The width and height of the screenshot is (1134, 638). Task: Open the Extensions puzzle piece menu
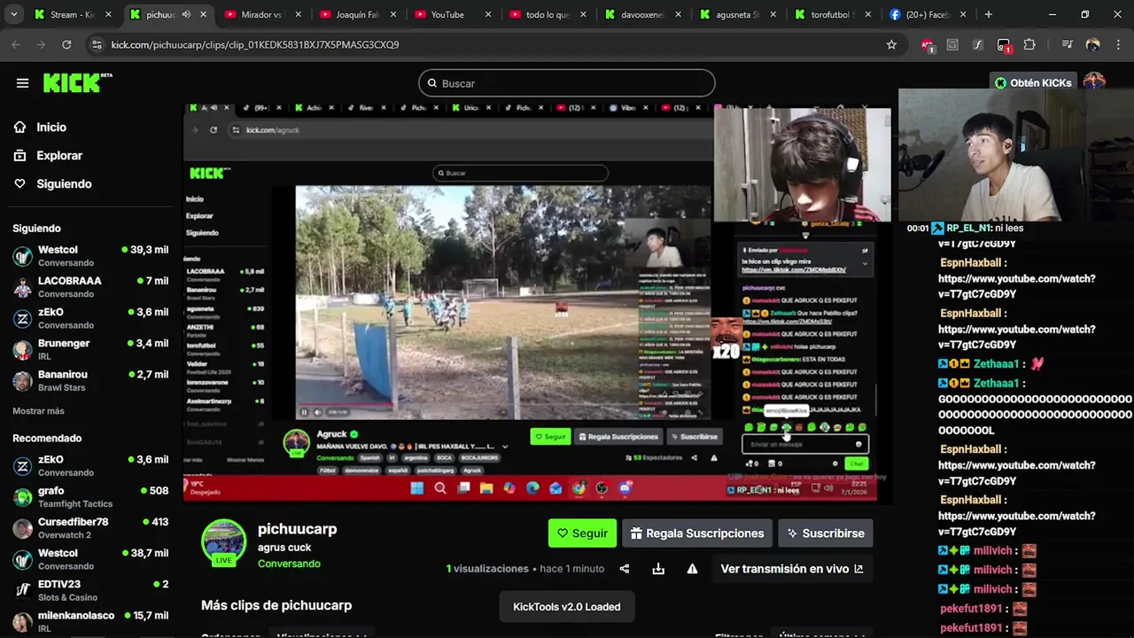coord(1029,44)
